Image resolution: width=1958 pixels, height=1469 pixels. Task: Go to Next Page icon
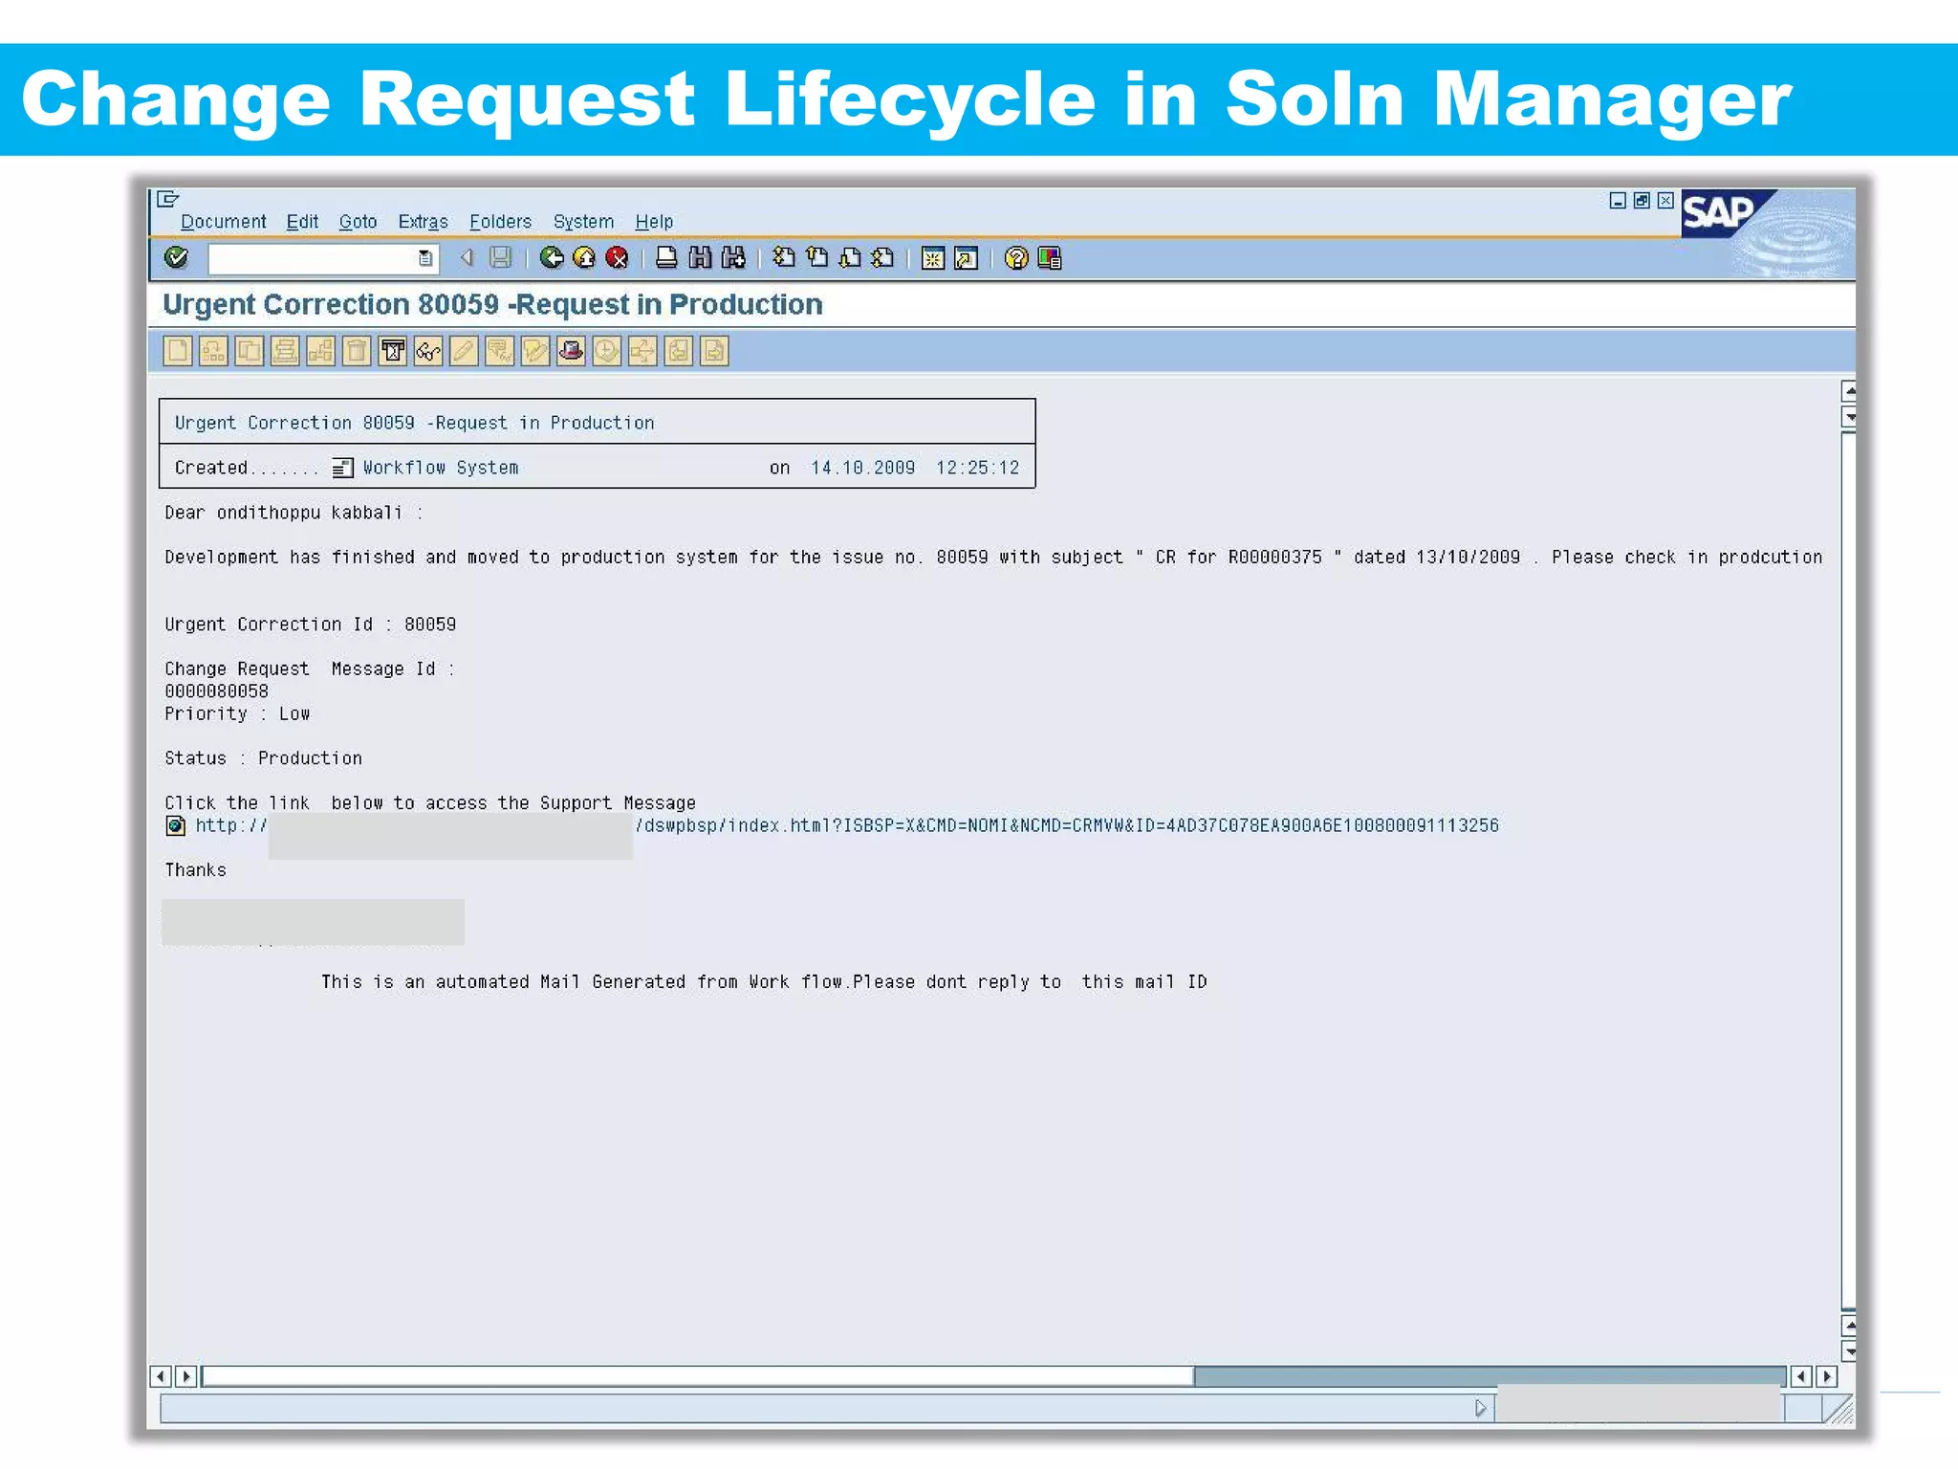click(x=850, y=257)
